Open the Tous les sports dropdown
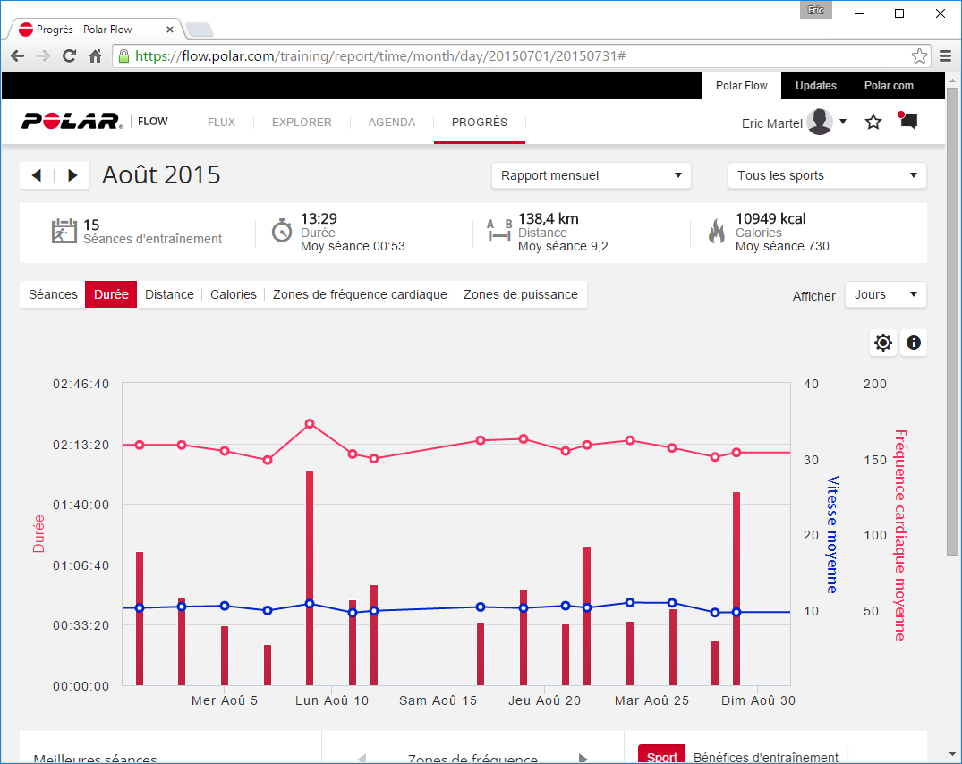Screen dimensions: 962x764 (827, 175)
